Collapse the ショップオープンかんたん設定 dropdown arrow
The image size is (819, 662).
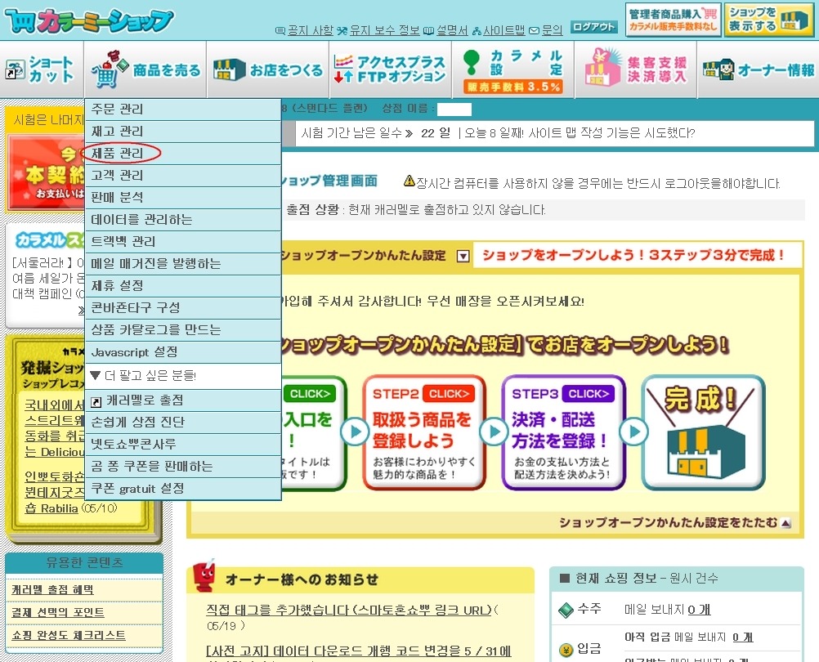tap(463, 256)
